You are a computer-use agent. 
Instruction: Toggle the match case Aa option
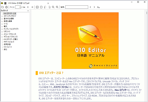[x=98, y=7]
